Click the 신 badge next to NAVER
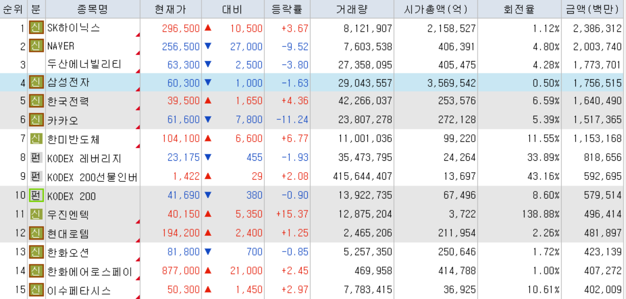Viewport: 626px width, 299px height. [x=36, y=46]
